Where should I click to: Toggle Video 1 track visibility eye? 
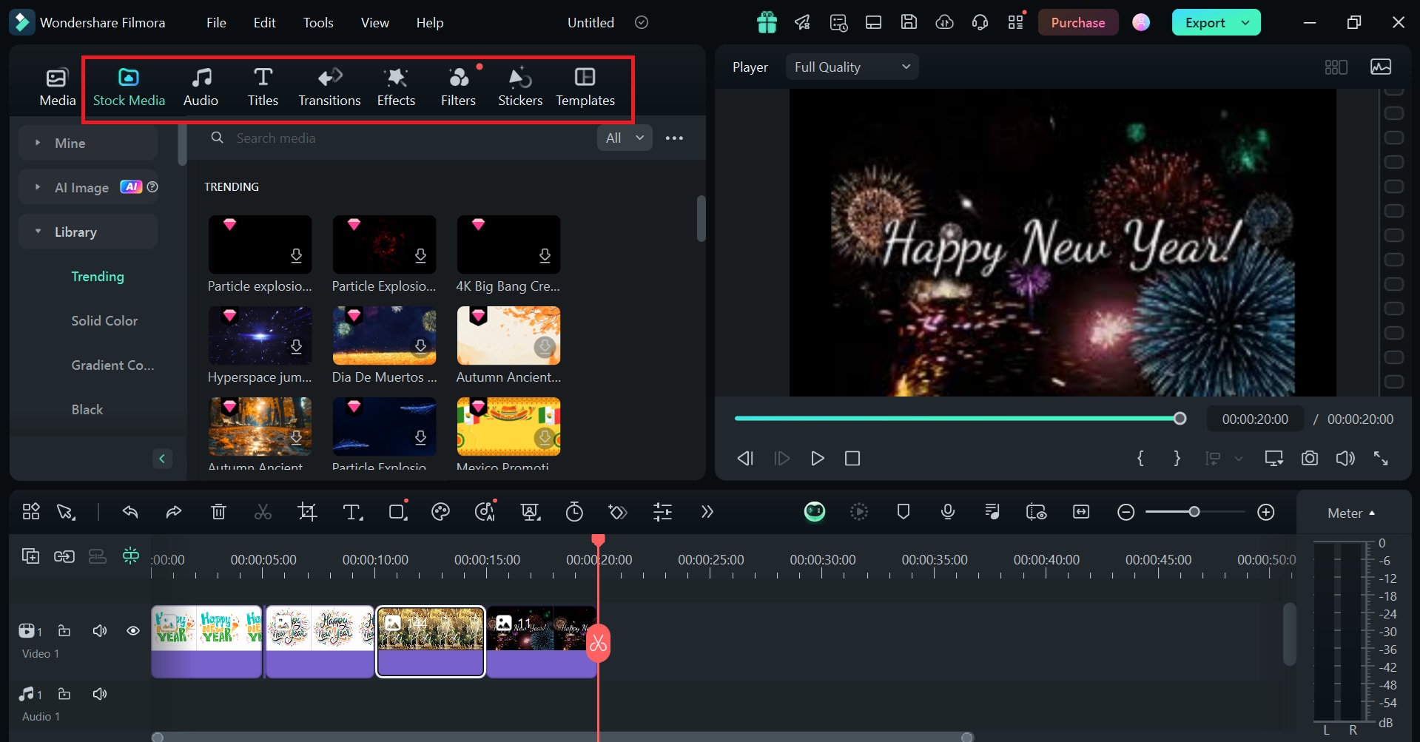pos(133,631)
